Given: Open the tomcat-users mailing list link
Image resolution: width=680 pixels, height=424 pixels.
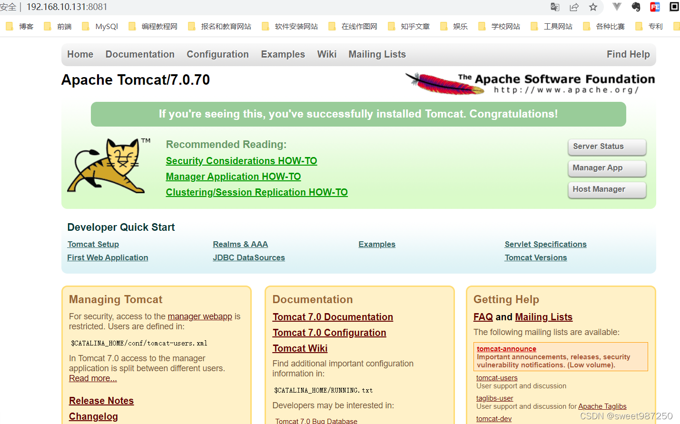Looking at the screenshot, I should coord(497,378).
